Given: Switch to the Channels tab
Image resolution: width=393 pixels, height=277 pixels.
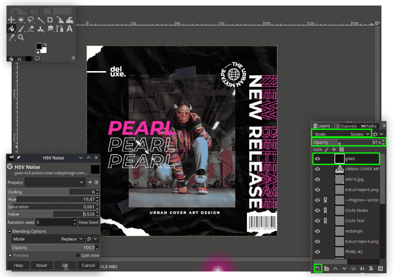Looking at the screenshot, I should (x=346, y=126).
